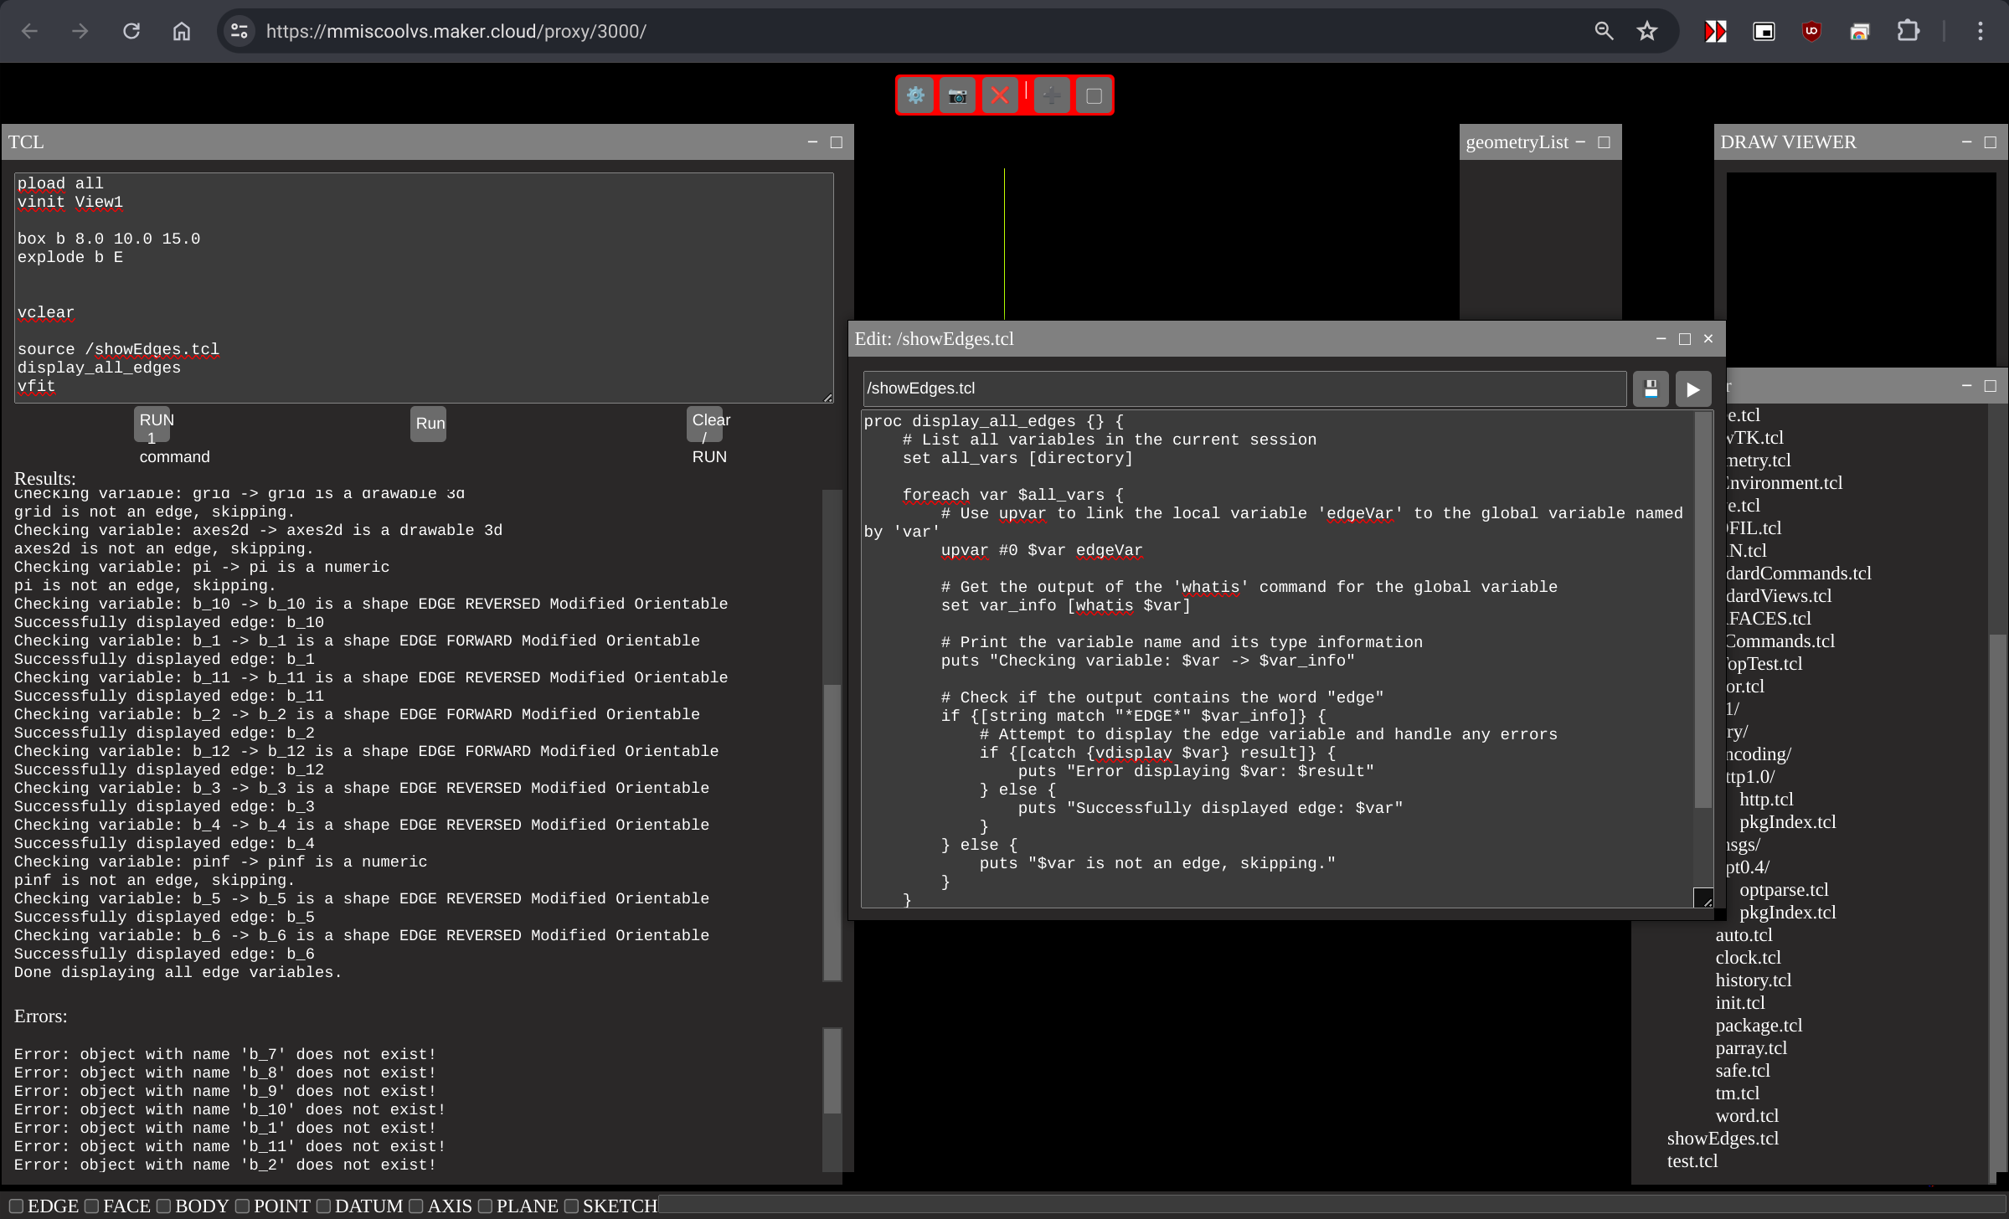Screen dimensions: 2009x1219
Task: Take a screenshot with the camera icon
Action: [x=957, y=95]
